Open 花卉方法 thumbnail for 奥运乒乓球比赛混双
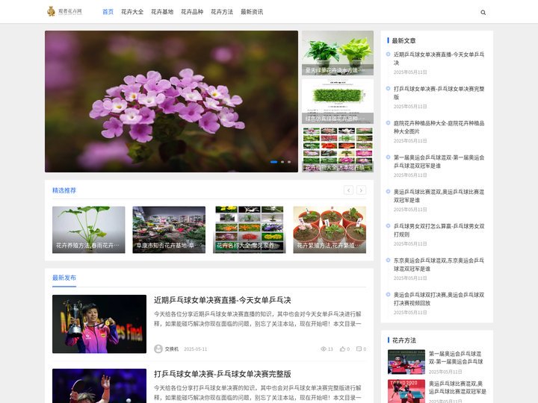 tap(406, 391)
